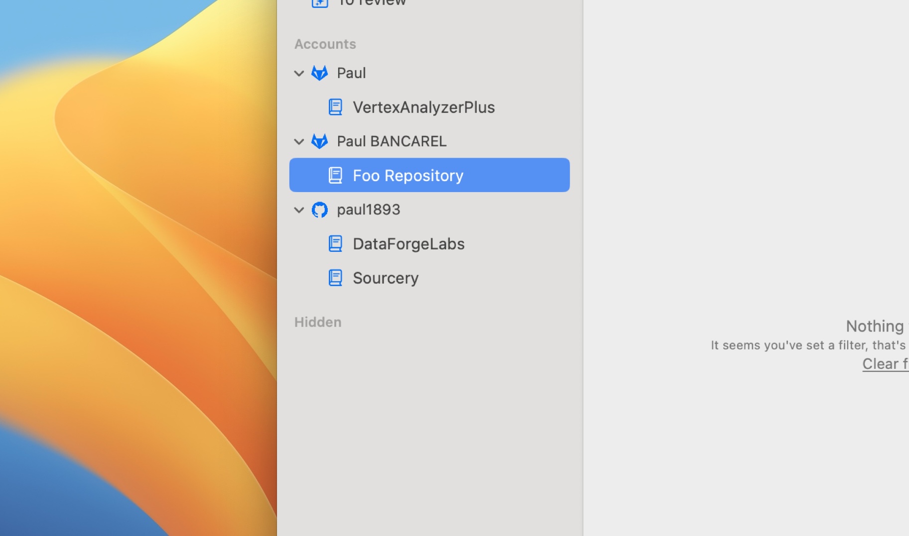Select the VertexAnalyzerPlus repository
The height and width of the screenshot is (536, 909).
423,107
